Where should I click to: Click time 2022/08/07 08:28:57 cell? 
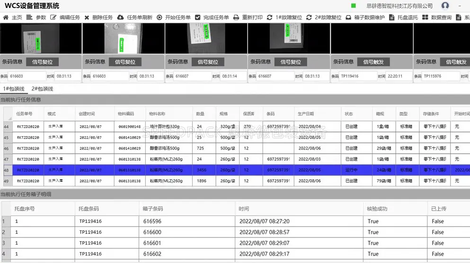coord(299,232)
